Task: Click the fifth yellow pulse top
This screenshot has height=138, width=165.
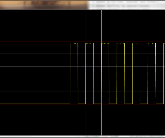Action: click(x=136, y=43)
